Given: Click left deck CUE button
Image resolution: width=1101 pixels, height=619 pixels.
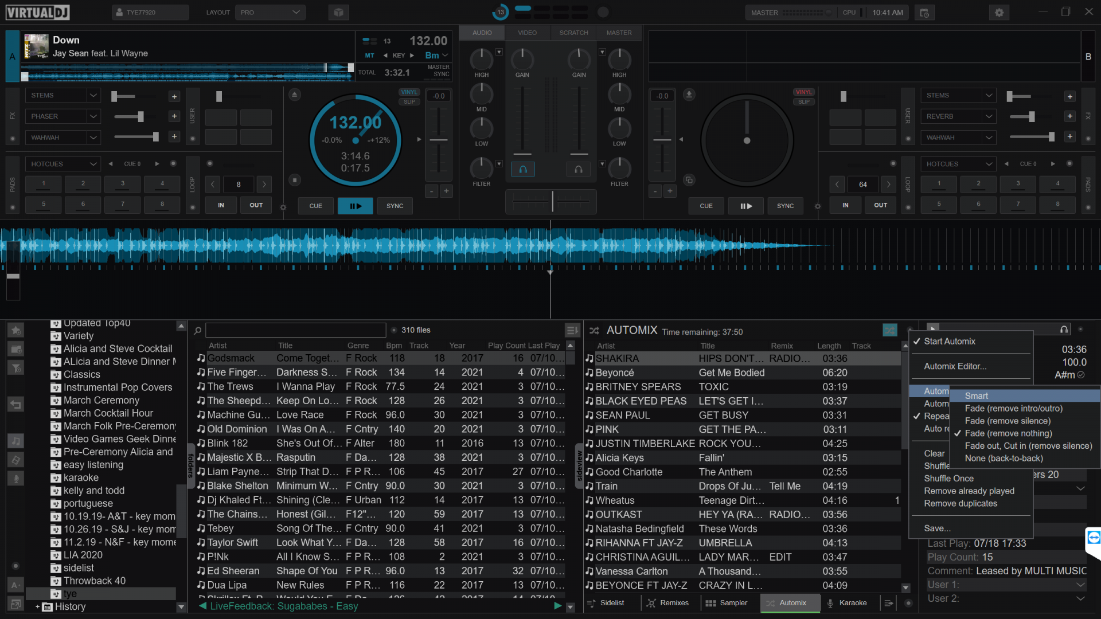Looking at the screenshot, I should [315, 206].
